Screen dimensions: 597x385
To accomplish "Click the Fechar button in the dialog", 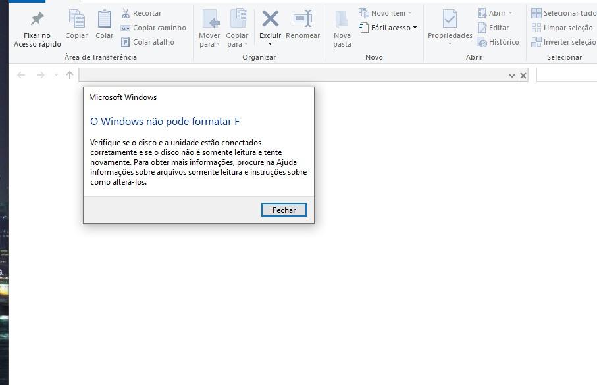I will click(x=284, y=210).
